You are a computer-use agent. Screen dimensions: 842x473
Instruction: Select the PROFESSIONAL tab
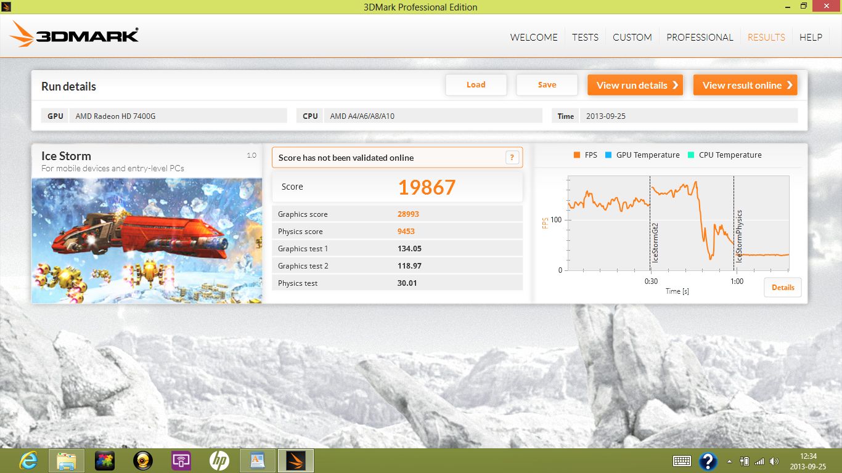[x=700, y=37]
